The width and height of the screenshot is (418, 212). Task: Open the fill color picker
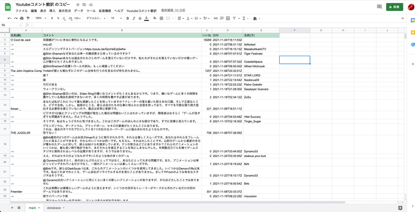pyautogui.click(x=155, y=19)
